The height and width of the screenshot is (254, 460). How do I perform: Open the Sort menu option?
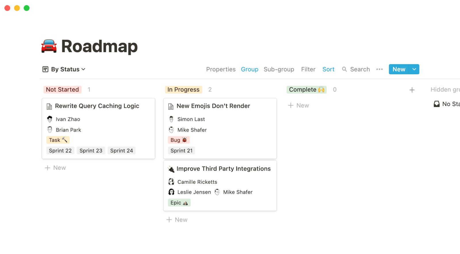coord(328,69)
